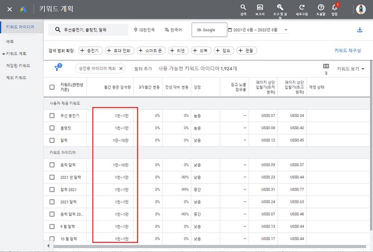This screenshot has height=252, width=373.
Task: Click the US$0.77 bid value
Action: coord(297,189)
